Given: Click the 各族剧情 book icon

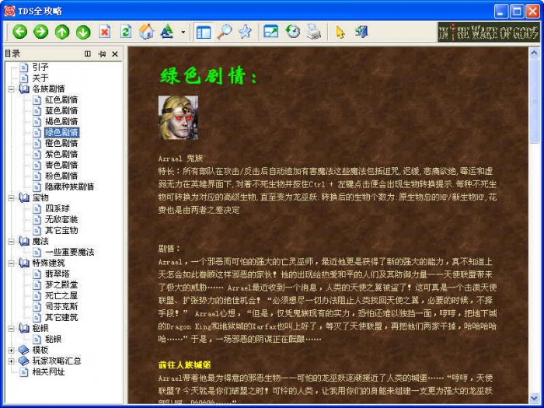Looking at the screenshot, I should click(x=24, y=89).
